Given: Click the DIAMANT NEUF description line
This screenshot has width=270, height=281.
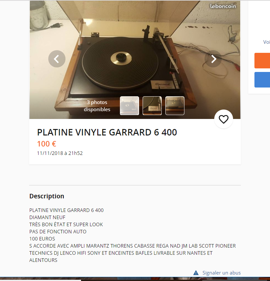Looking at the screenshot, I should pyautogui.click(x=47, y=217).
